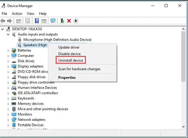Click the Disable device down-arrow icon
Image resolution: width=188 pixels, height=138 pixels.
point(76,21)
